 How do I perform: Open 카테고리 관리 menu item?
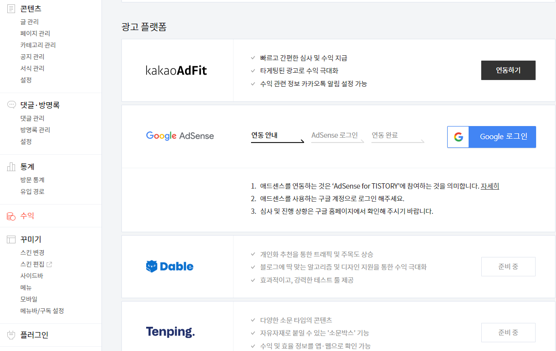tap(38, 45)
